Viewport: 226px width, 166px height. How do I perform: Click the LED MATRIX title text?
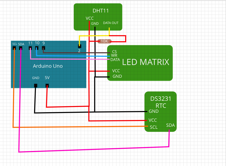tap(145, 62)
